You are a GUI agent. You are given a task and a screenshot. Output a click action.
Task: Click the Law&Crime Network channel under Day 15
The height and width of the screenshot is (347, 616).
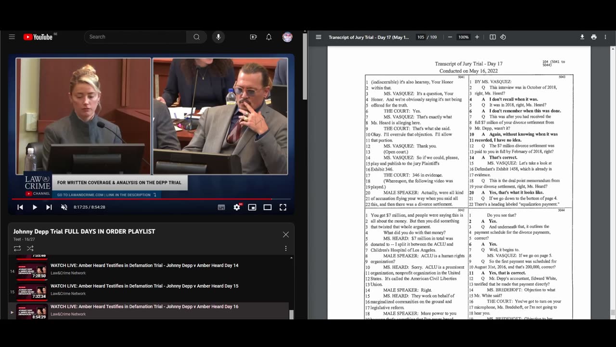pyautogui.click(x=68, y=294)
